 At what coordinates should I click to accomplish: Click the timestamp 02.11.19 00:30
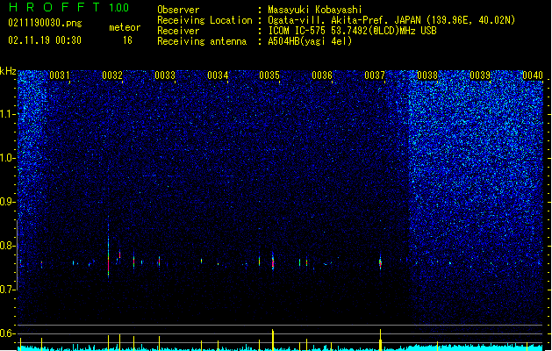tap(45, 40)
